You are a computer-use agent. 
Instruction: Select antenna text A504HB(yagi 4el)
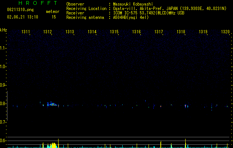(131, 17)
